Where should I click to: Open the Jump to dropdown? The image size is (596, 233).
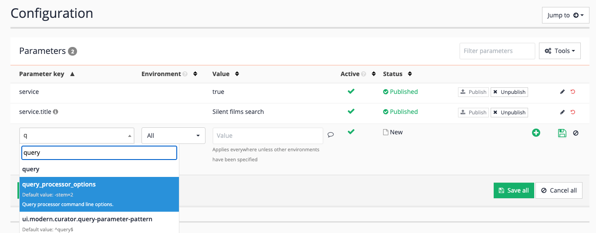pos(565,15)
